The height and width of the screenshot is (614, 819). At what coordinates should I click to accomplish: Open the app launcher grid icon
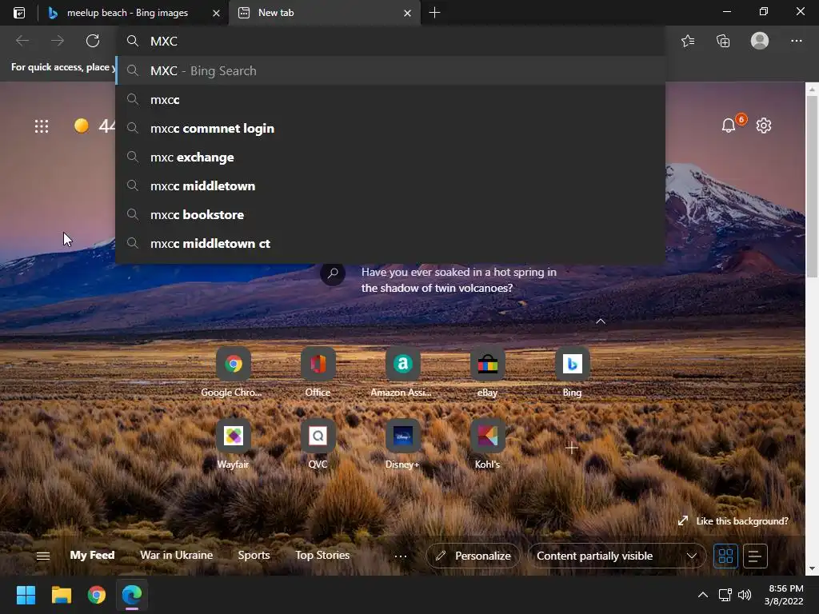[x=42, y=126]
